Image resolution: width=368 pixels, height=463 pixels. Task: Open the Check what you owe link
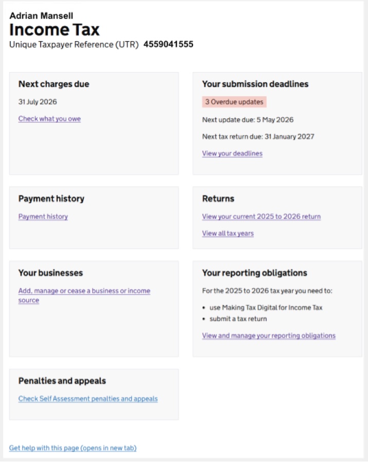point(49,118)
